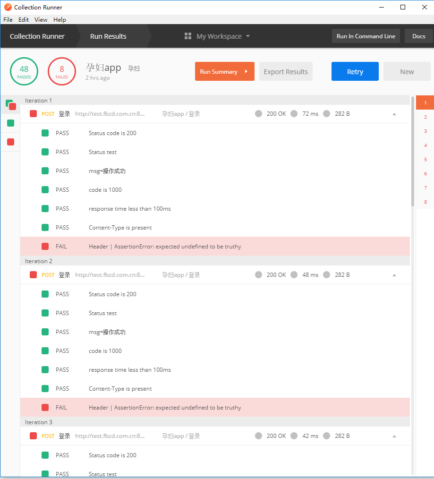Image resolution: width=434 pixels, height=479 pixels.
Task: Click '2 hrs ago' timestamp
Action: (97, 78)
